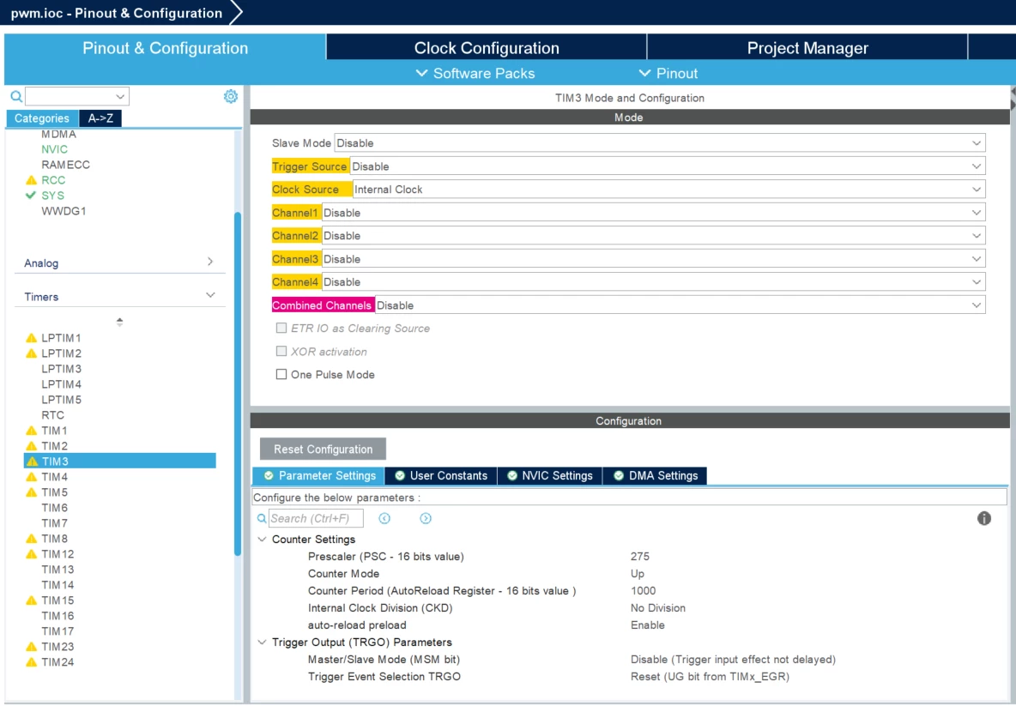This screenshot has height=706, width=1016.
Task: Click the green check icon on DMA Settings tab
Action: point(618,475)
